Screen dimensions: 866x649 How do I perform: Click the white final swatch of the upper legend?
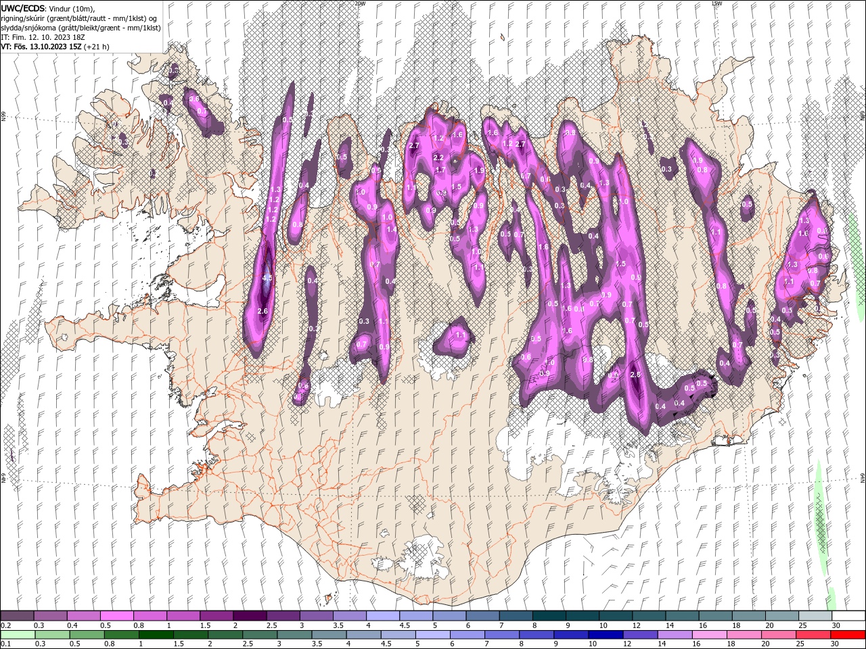(848, 616)
